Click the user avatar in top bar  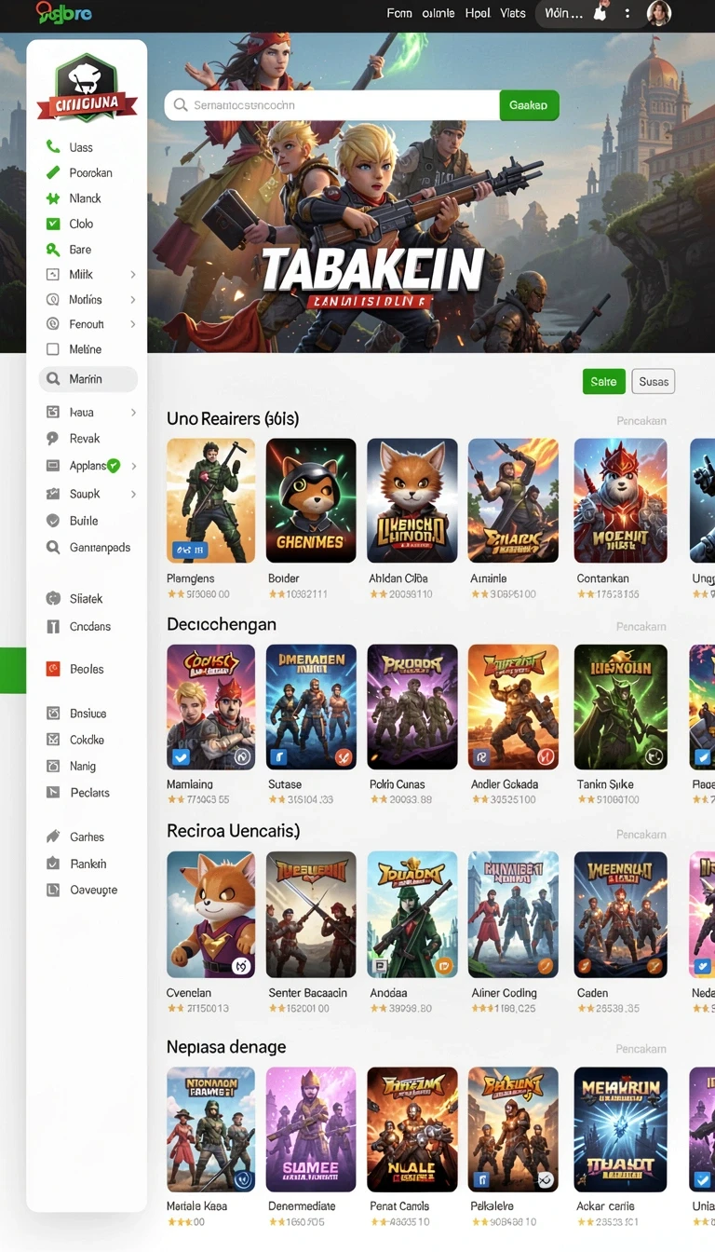[658, 13]
